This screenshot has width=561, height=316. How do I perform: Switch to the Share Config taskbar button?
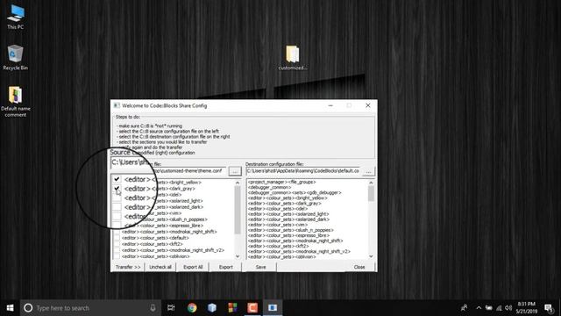click(273, 308)
